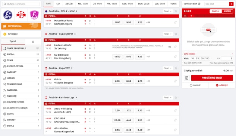Set stake to 100

207,58
